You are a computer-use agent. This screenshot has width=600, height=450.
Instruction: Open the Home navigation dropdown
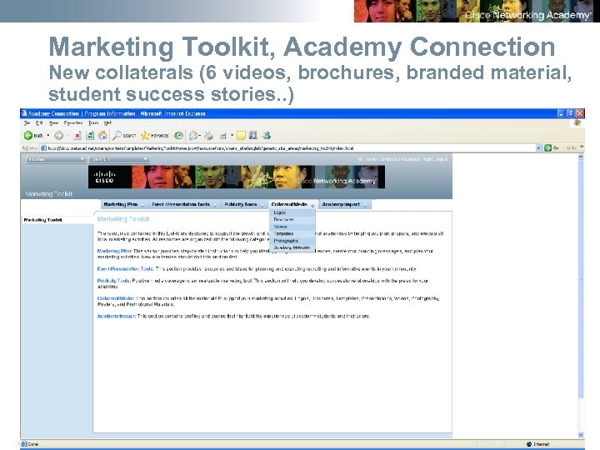point(56,159)
